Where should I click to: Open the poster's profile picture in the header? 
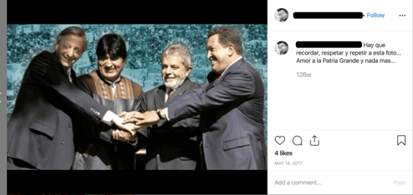click(281, 15)
